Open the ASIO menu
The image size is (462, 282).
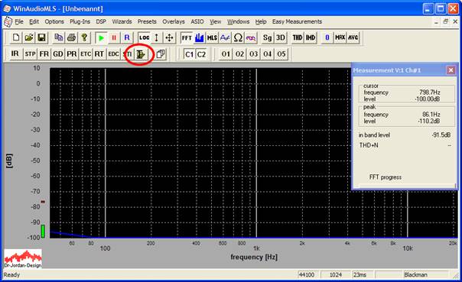197,22
